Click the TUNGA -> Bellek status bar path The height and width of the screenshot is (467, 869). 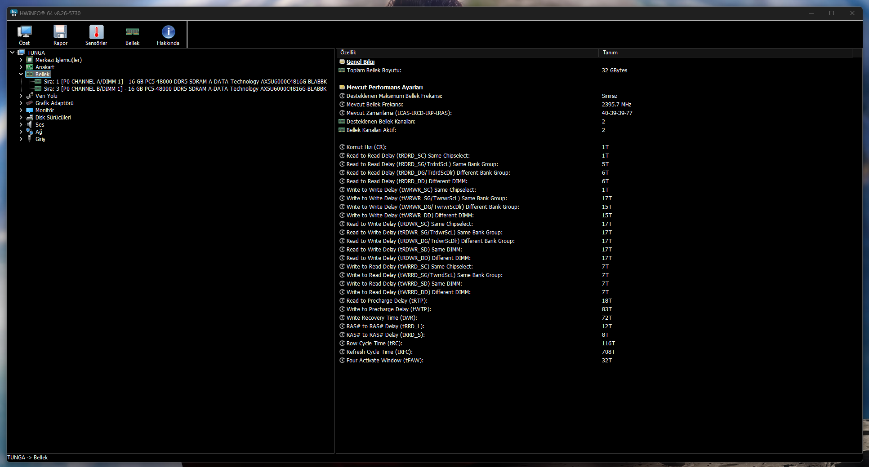click(27, 457)
